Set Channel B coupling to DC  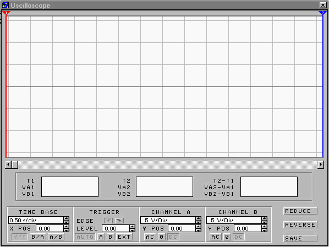[239, 237]
